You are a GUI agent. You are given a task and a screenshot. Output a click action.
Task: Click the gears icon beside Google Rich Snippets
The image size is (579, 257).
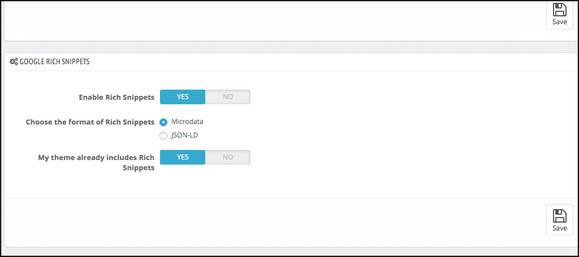14,62
